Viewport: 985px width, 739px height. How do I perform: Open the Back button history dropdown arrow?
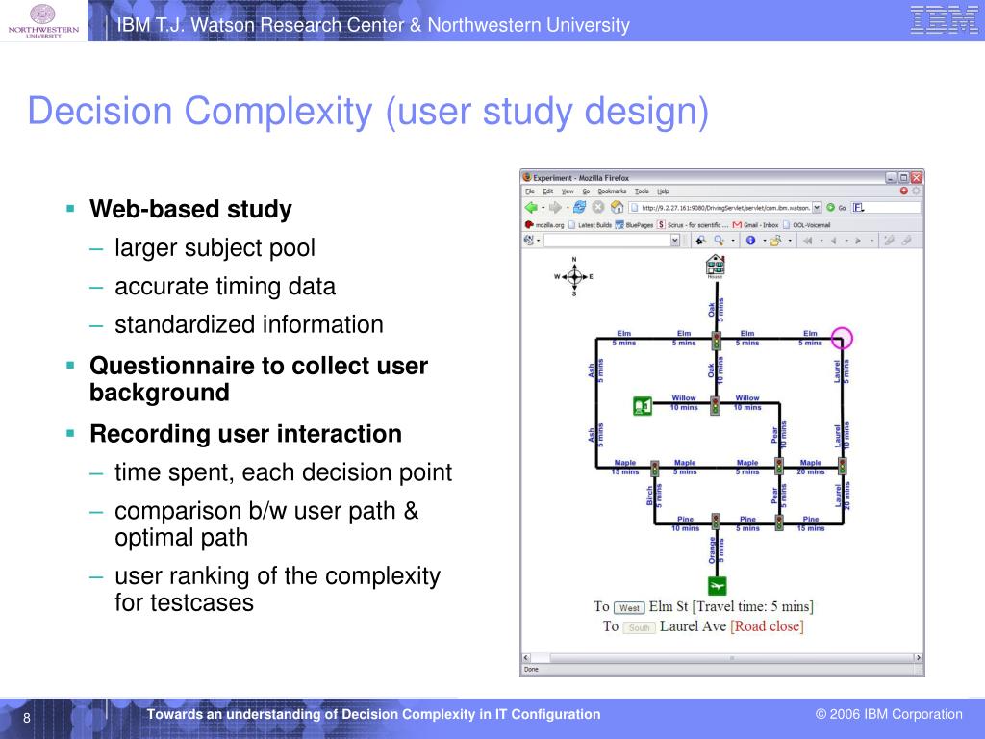[543, 208]
